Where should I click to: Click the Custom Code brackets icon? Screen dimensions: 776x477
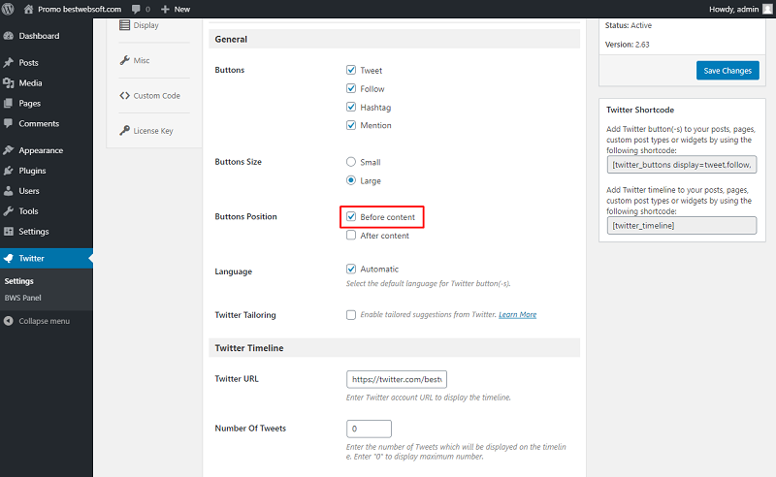(125, 96)
